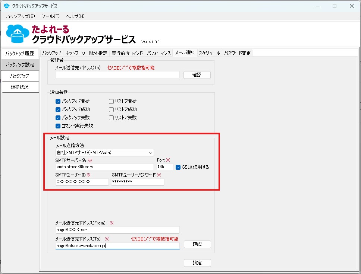Select バックアップ履歴 in the left sidebar
This screenshot has height=274, width=361.
pyautogui.click(x=20, y=54)
